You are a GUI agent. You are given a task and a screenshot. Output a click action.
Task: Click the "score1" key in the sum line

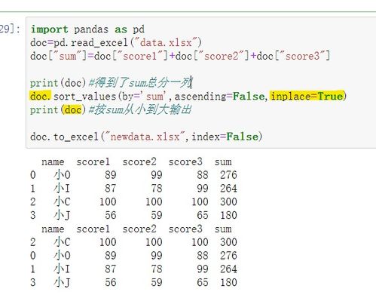coord(141,56)
